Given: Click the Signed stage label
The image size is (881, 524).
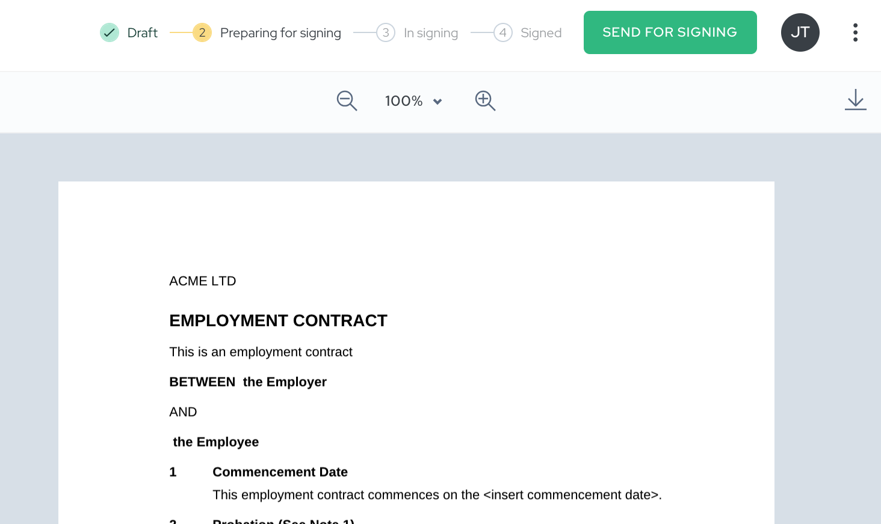Looking at the screenshot, I should [x=541, y=32].
